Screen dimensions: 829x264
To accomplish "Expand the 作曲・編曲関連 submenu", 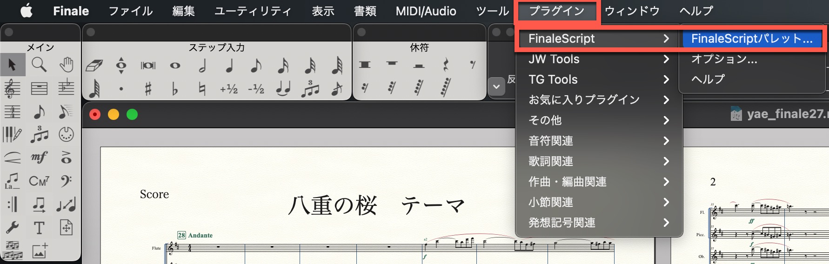I will 599,182.
